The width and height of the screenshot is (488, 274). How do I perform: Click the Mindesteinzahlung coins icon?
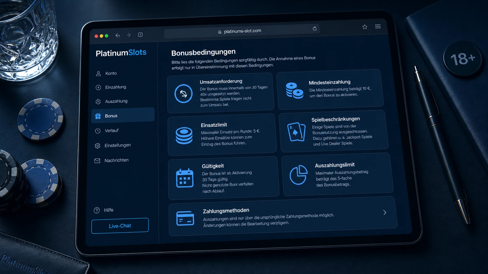coord(294,90)
